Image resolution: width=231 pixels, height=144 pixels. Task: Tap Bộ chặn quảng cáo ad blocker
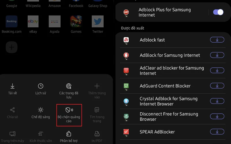pyautogui.click(x=69, y=115)
